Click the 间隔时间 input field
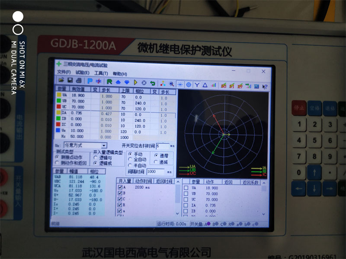Image resolution: width=346 pixels, height=259 pixels. pos(156,172)
